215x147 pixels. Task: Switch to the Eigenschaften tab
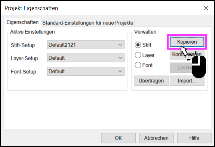(22, 22)
